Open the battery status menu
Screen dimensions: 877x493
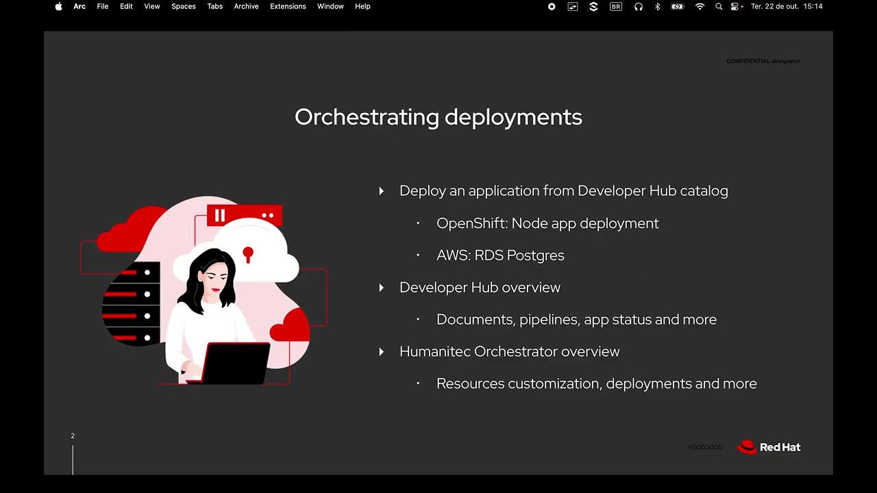[678, 6]
